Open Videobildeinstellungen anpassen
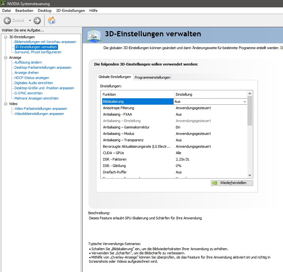Image resolution: width=283 pixels, height=272 pixels. click(x=39, y=114)
